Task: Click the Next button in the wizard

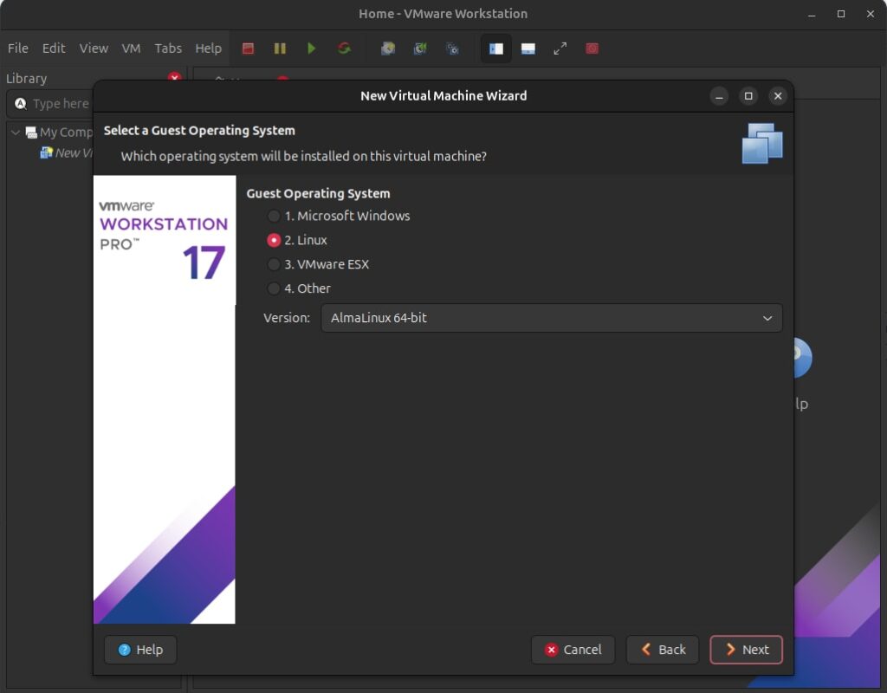Action: click(x=746, y=650)
